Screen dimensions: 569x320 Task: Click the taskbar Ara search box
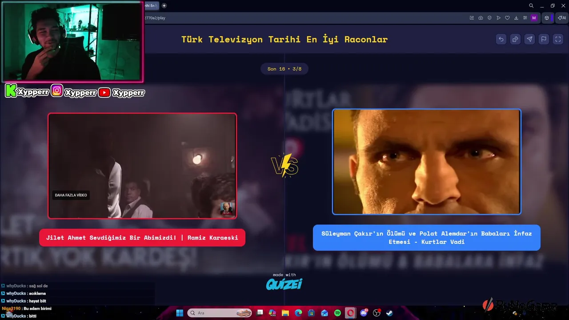tap(220, 313)
